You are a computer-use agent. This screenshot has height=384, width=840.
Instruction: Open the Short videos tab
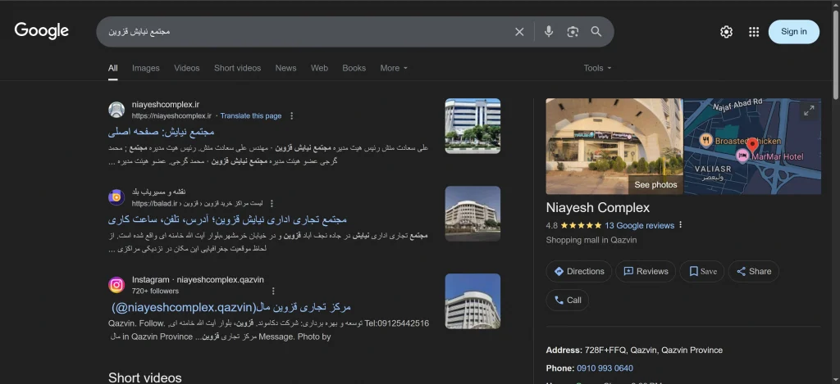pos(237,69)
